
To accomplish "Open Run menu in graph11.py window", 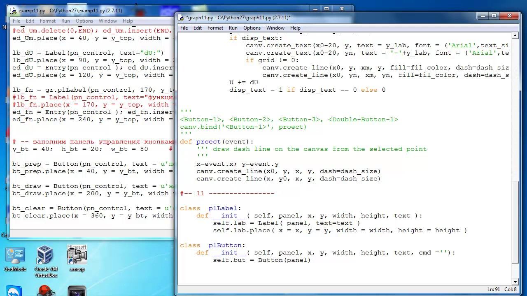I will tap(233, 28).
